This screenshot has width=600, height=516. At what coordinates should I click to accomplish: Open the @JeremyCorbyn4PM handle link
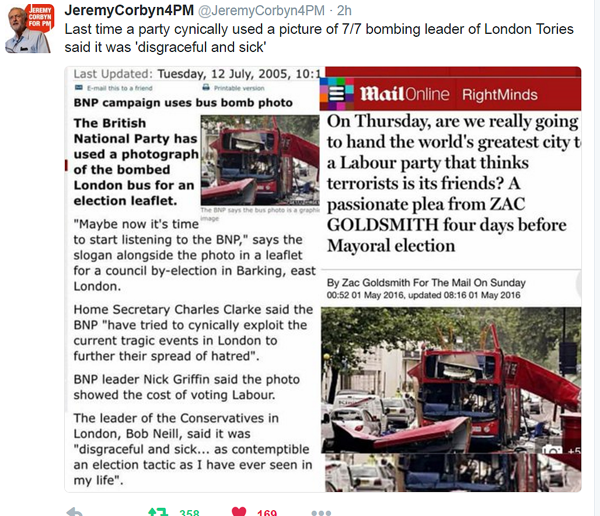point(261,11)
